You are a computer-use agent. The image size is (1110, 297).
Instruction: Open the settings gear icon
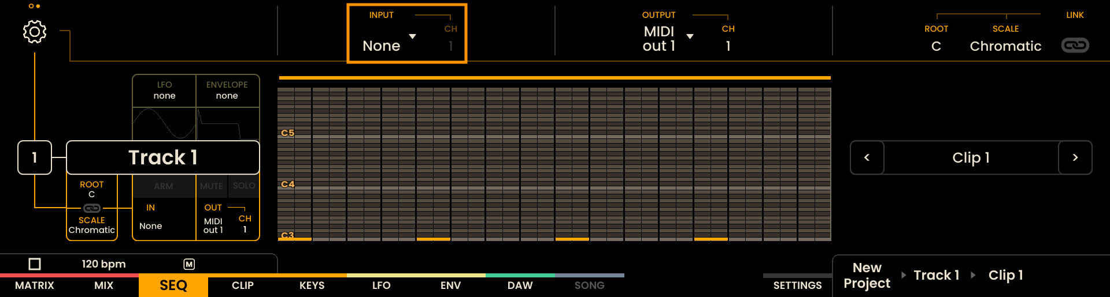point(35,32)
